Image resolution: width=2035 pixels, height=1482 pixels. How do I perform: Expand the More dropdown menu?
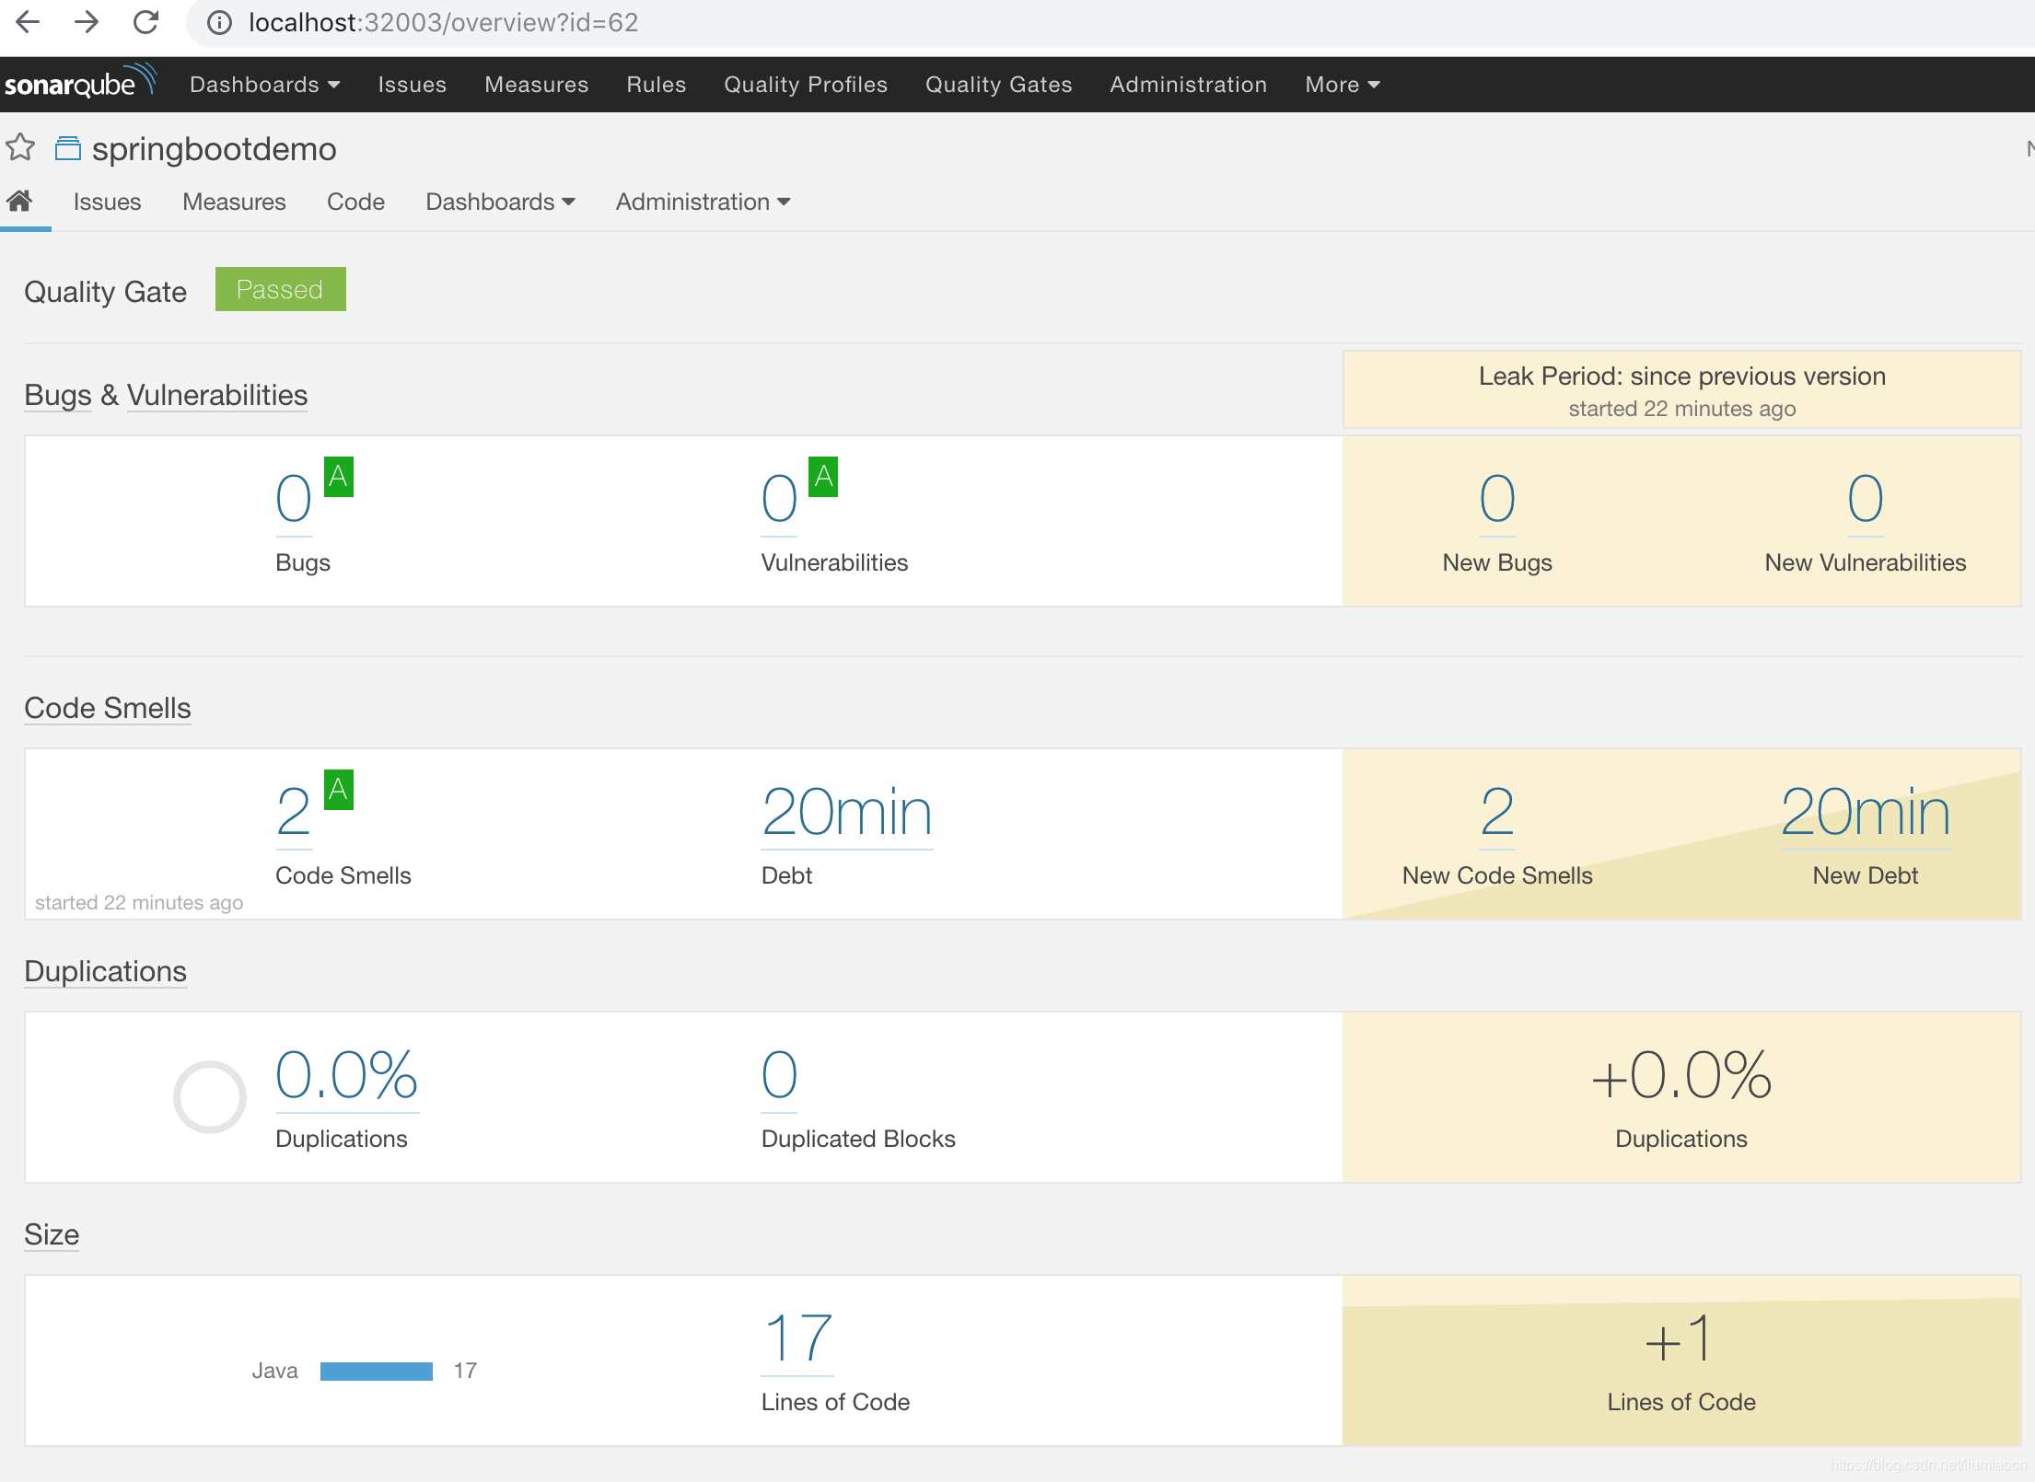click(x=1342, y=85)
